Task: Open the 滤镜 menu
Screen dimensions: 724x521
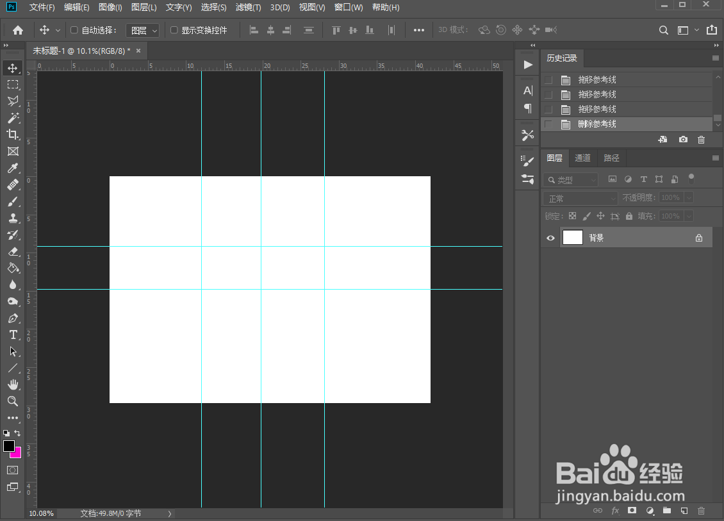Action: click(x=249, y=8)
